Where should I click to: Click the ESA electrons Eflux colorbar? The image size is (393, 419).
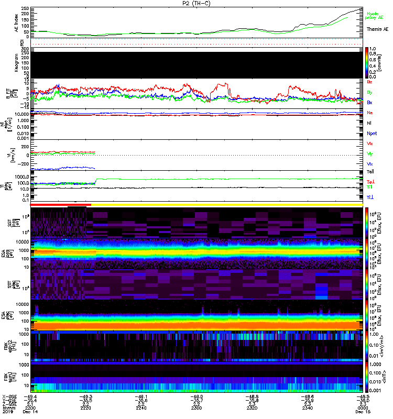coord(367,315)
